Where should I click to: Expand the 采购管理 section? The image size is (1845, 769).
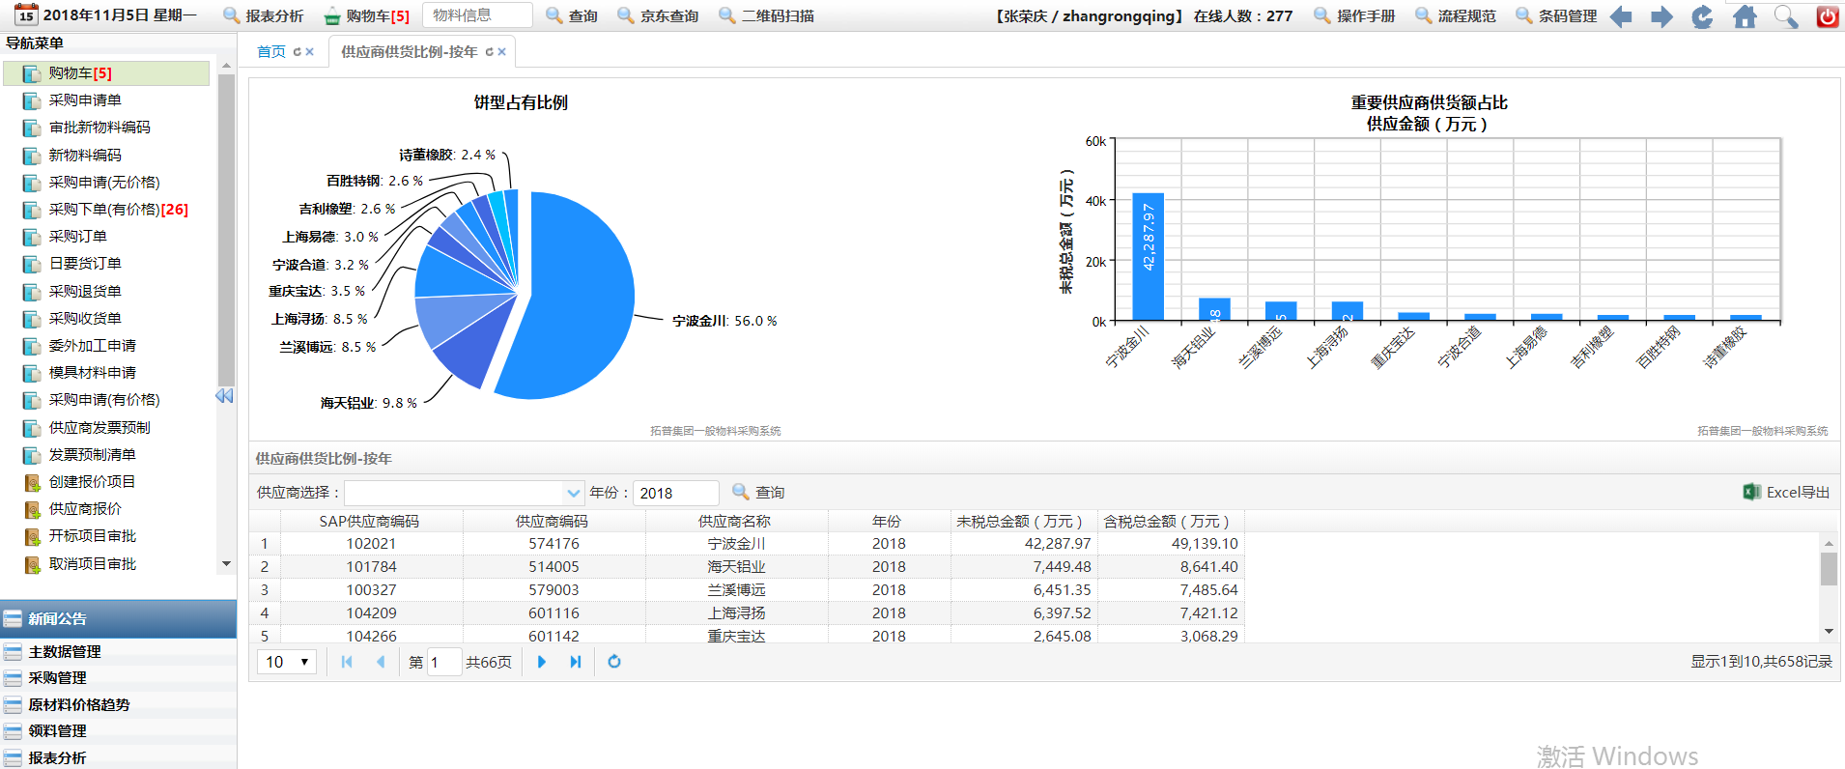[118, 678]
